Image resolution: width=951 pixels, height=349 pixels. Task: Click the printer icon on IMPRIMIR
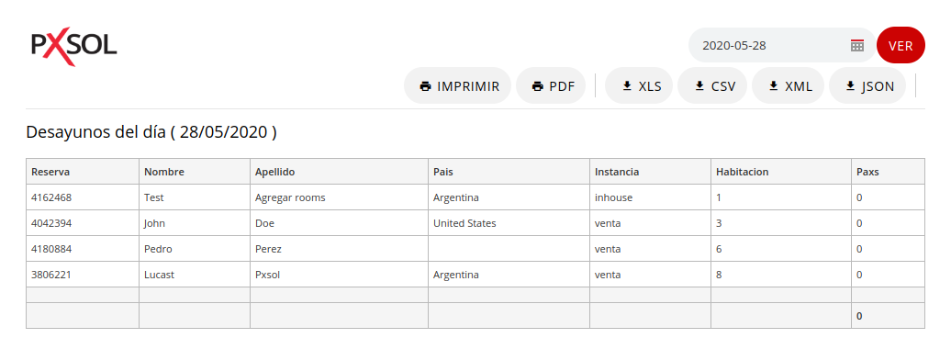[425, 86]
